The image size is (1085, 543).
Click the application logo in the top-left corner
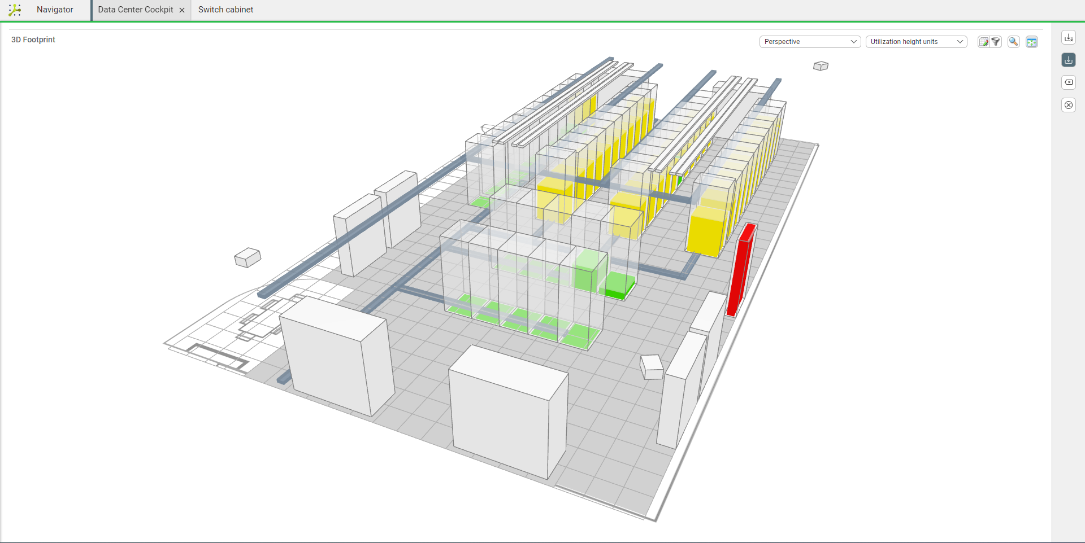(x=15, y=10)
